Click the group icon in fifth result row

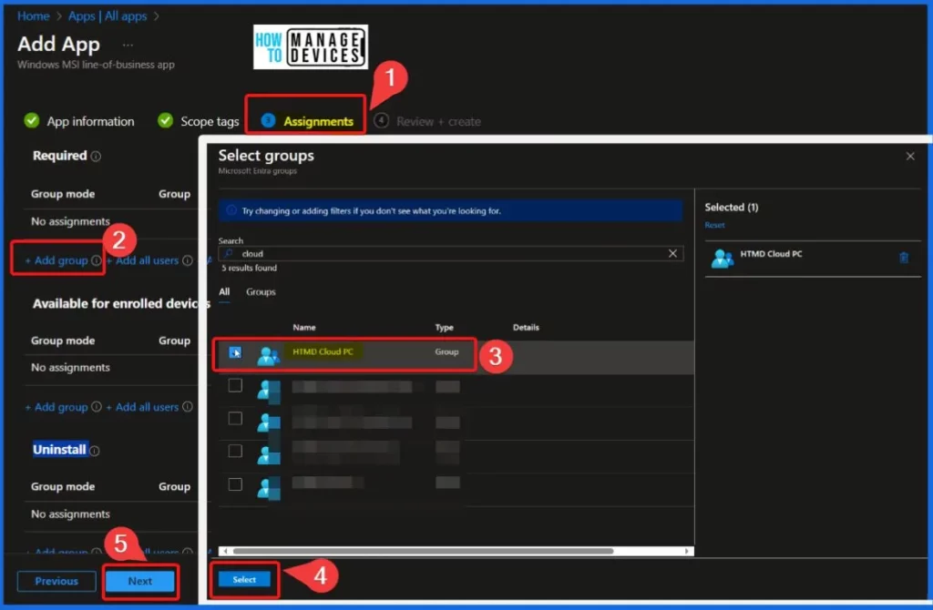[x=269, y=489]
